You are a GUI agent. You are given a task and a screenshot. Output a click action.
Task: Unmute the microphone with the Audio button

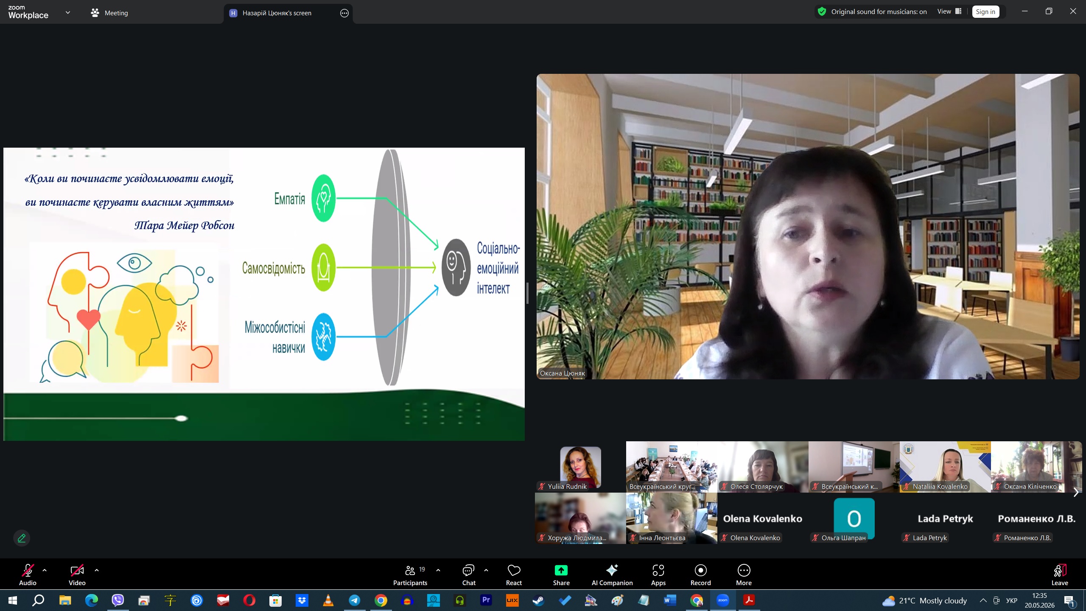[28, 575]
